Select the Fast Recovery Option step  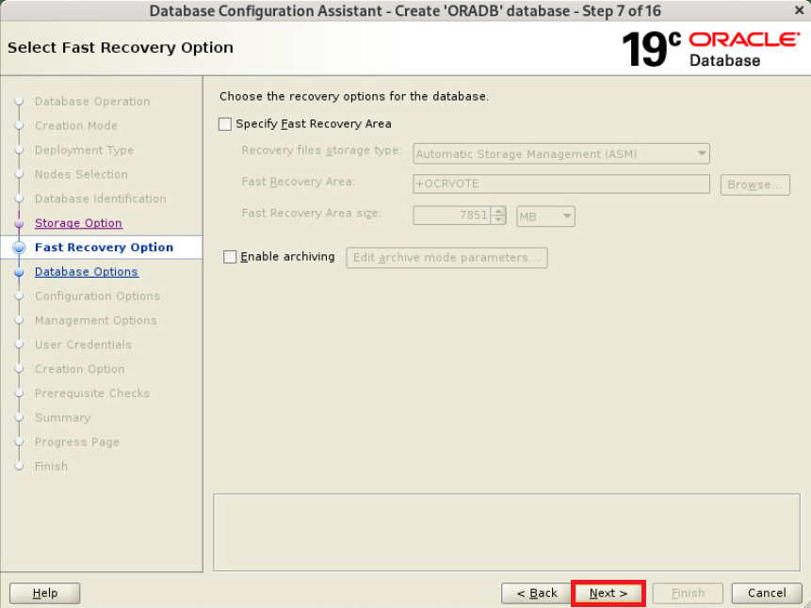tap(104, 248)
